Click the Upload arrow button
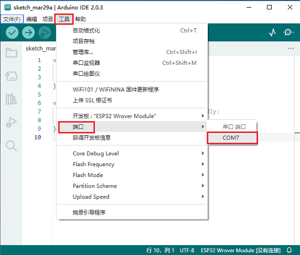This screenshot has height=255, width=300. pos(28,33)
